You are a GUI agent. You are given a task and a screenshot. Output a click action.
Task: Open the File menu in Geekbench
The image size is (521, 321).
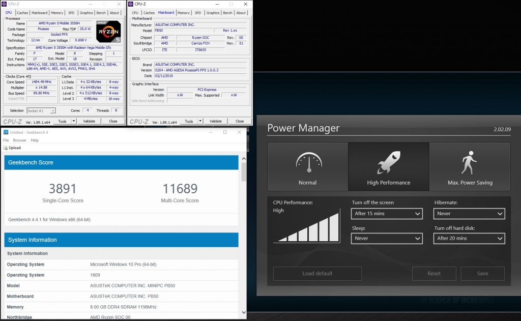point(6,140)
